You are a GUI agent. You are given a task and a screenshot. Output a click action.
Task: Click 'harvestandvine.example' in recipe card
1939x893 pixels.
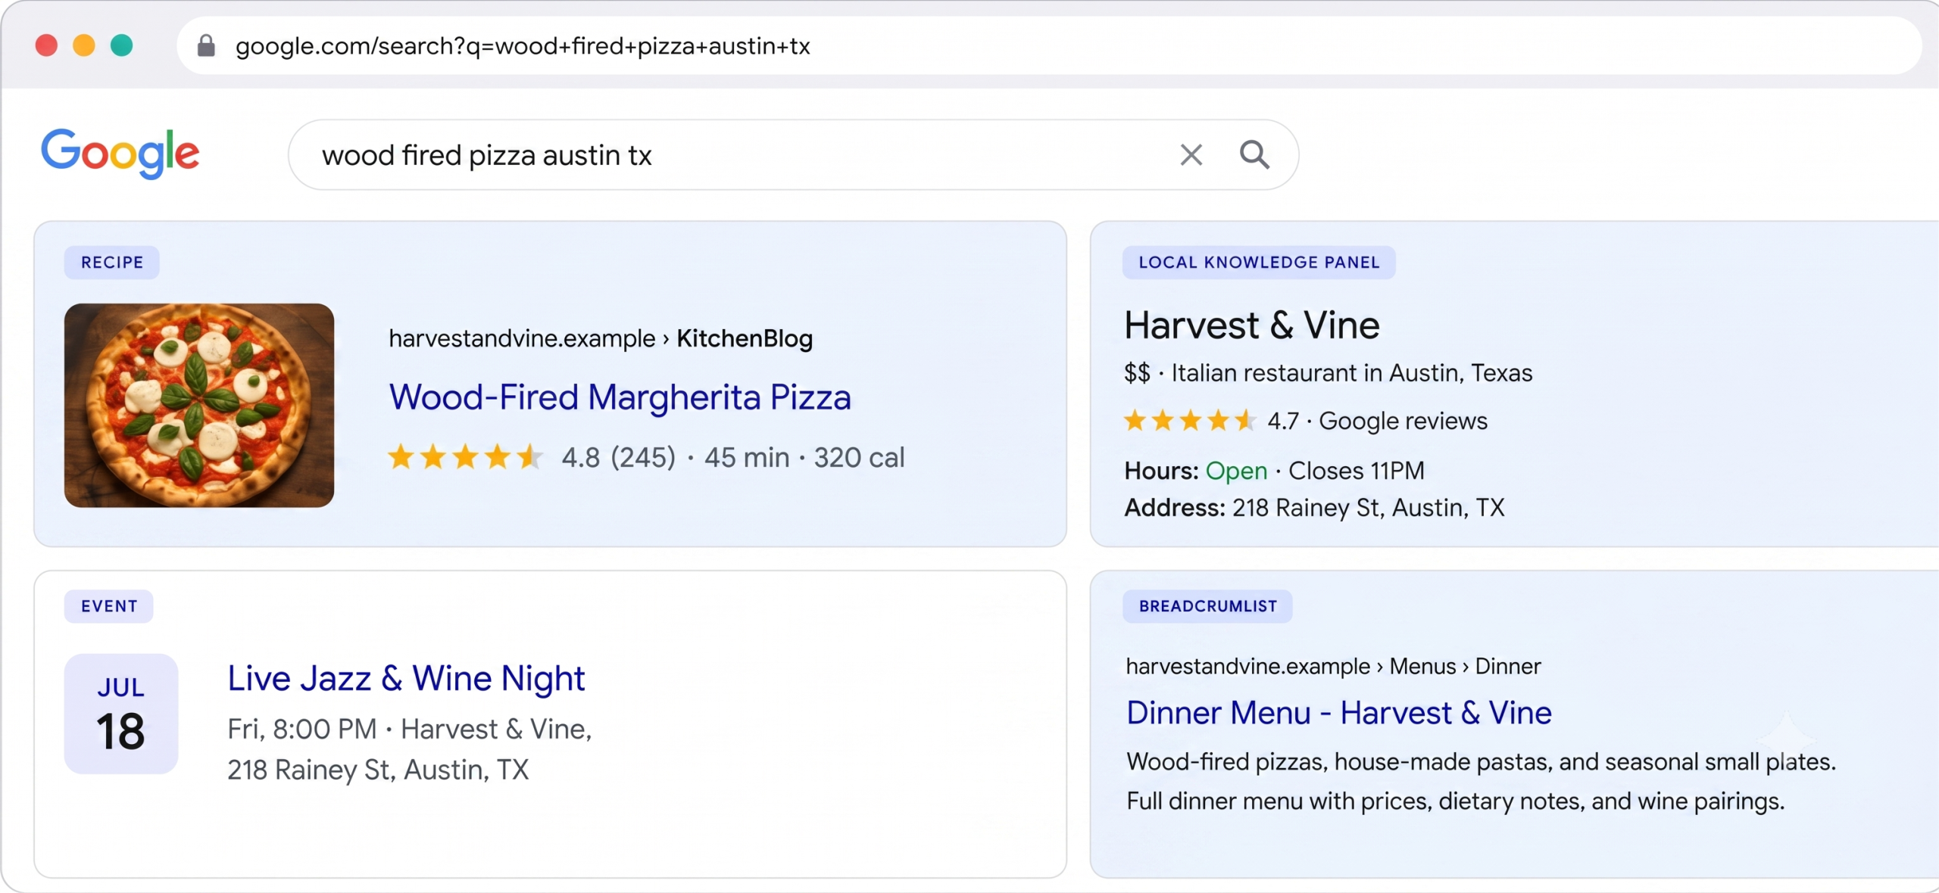pos(522,338)
